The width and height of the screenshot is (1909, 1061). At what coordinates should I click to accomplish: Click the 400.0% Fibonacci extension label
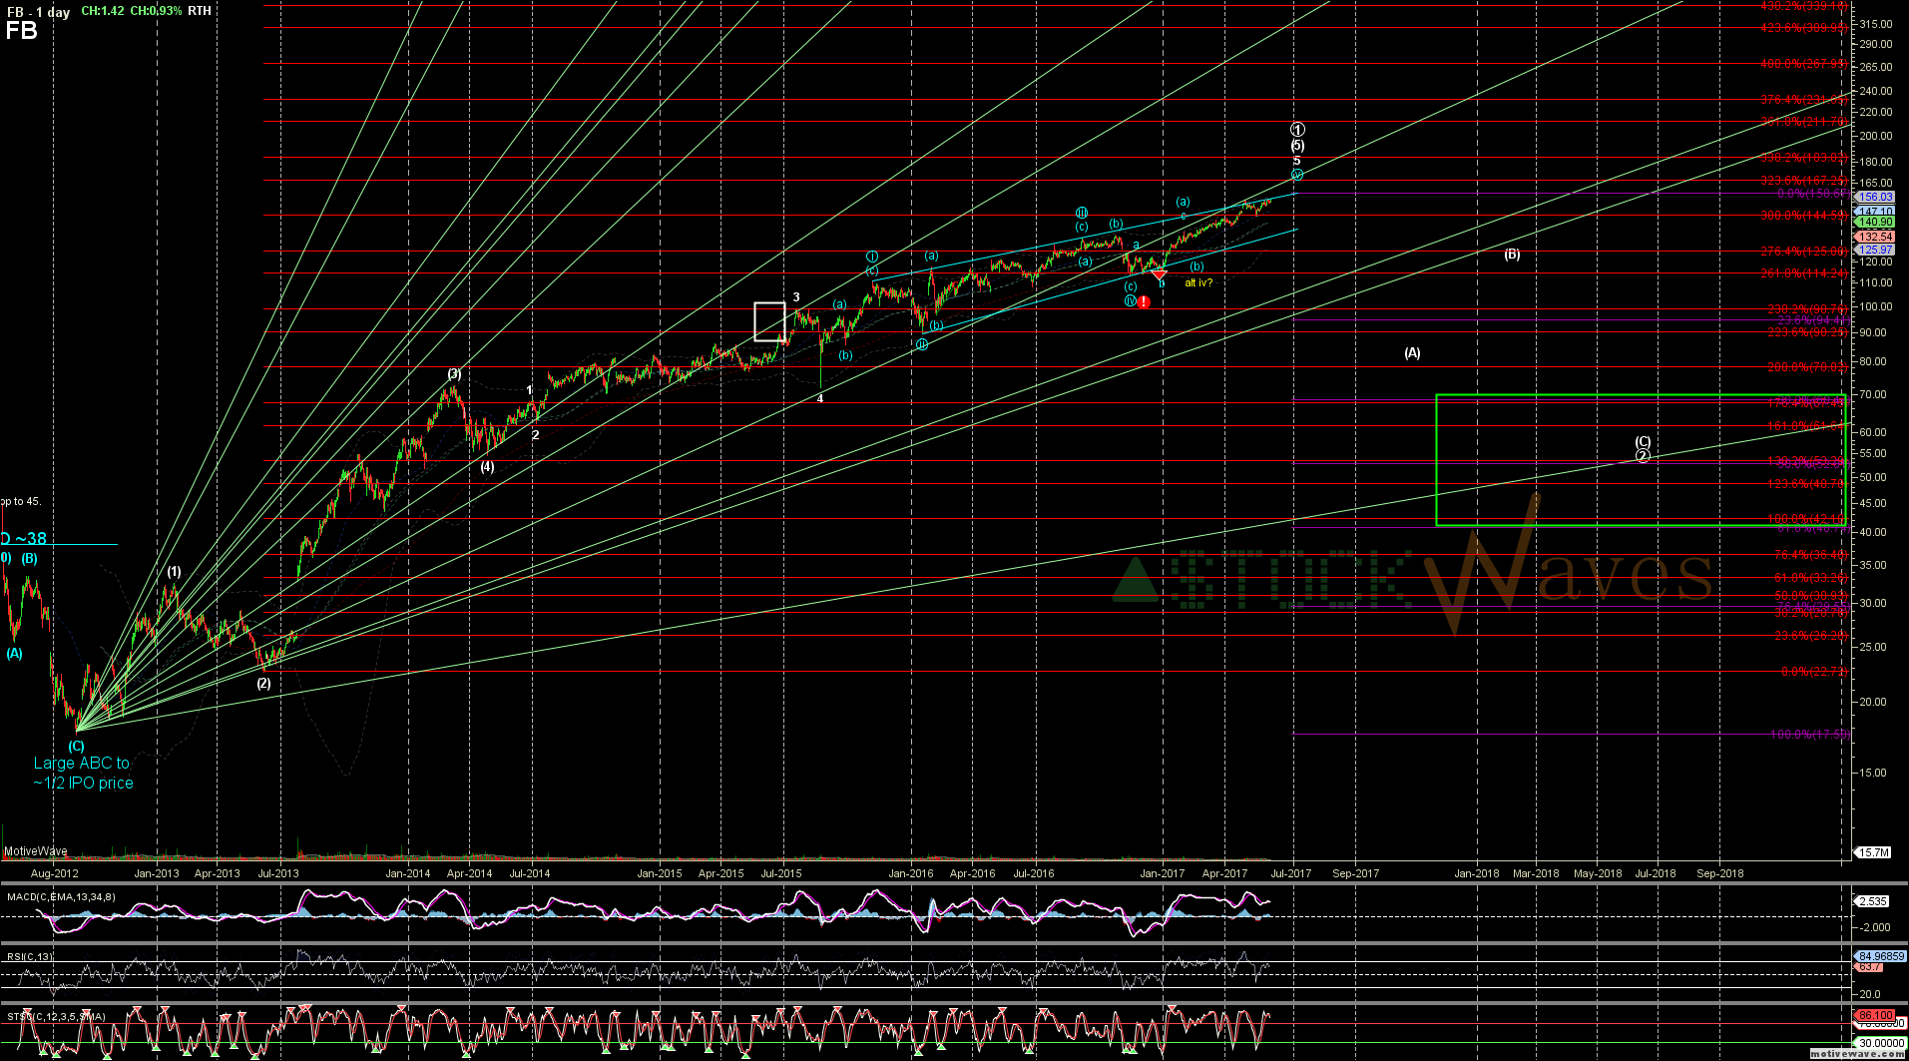click(x=1803, y=64)
